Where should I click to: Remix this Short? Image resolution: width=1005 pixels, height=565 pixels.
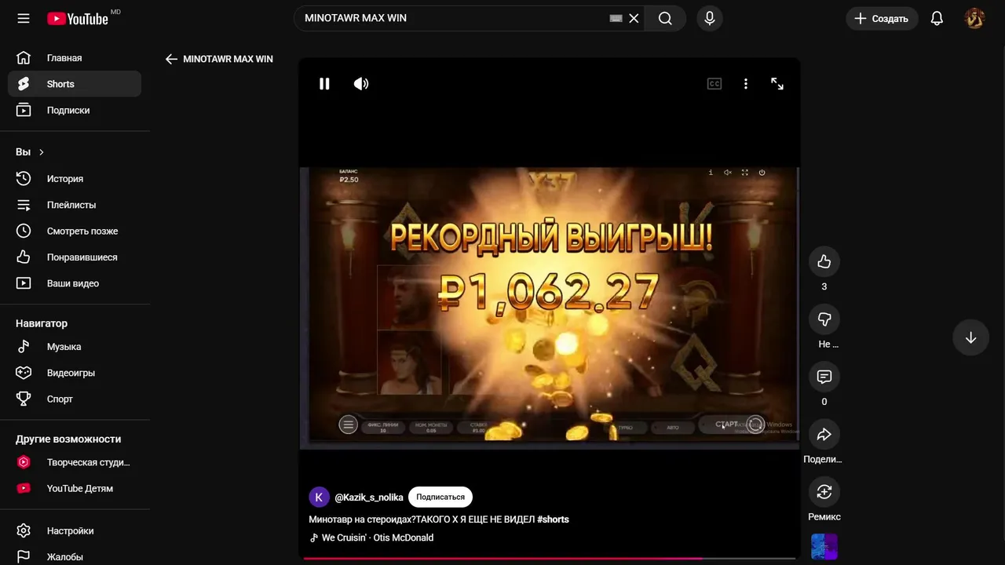[824, 491]
